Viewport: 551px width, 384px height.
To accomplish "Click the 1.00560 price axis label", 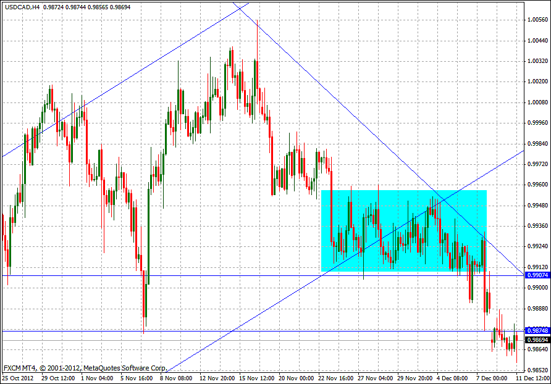I will tap(536, 19).
